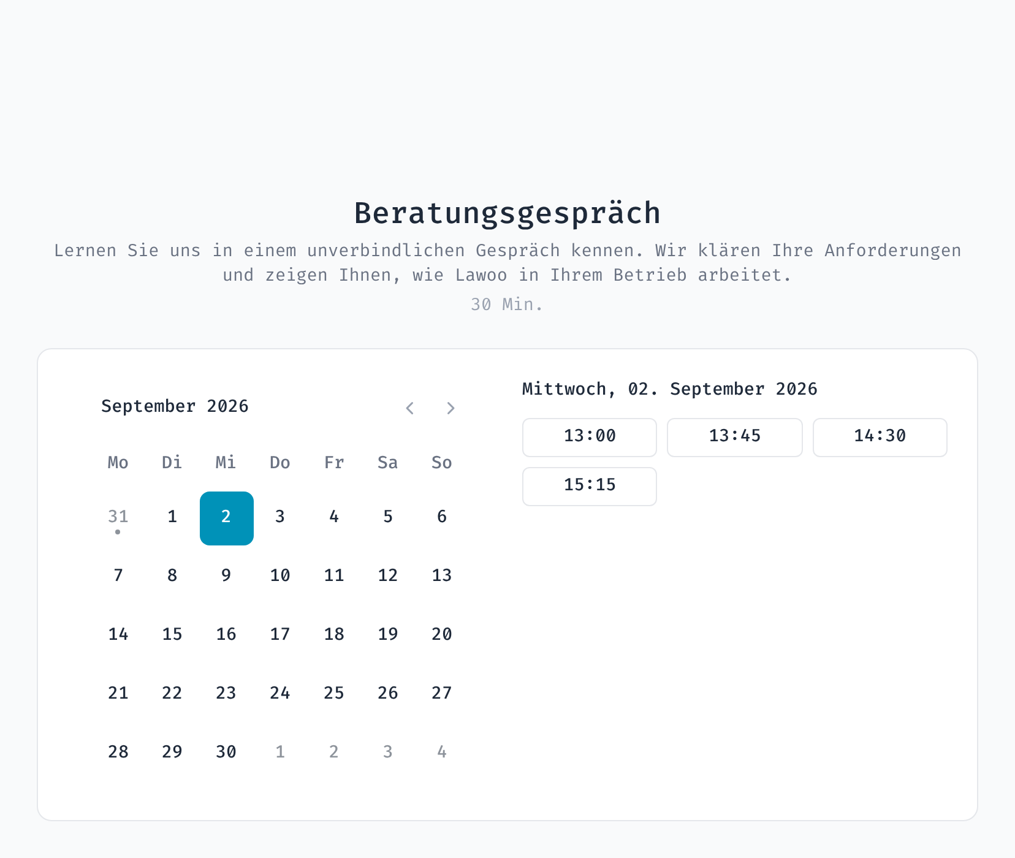Choose date 17 in the calendar
Viewport: 1015px width, 858px height.
tap(280, 636)
